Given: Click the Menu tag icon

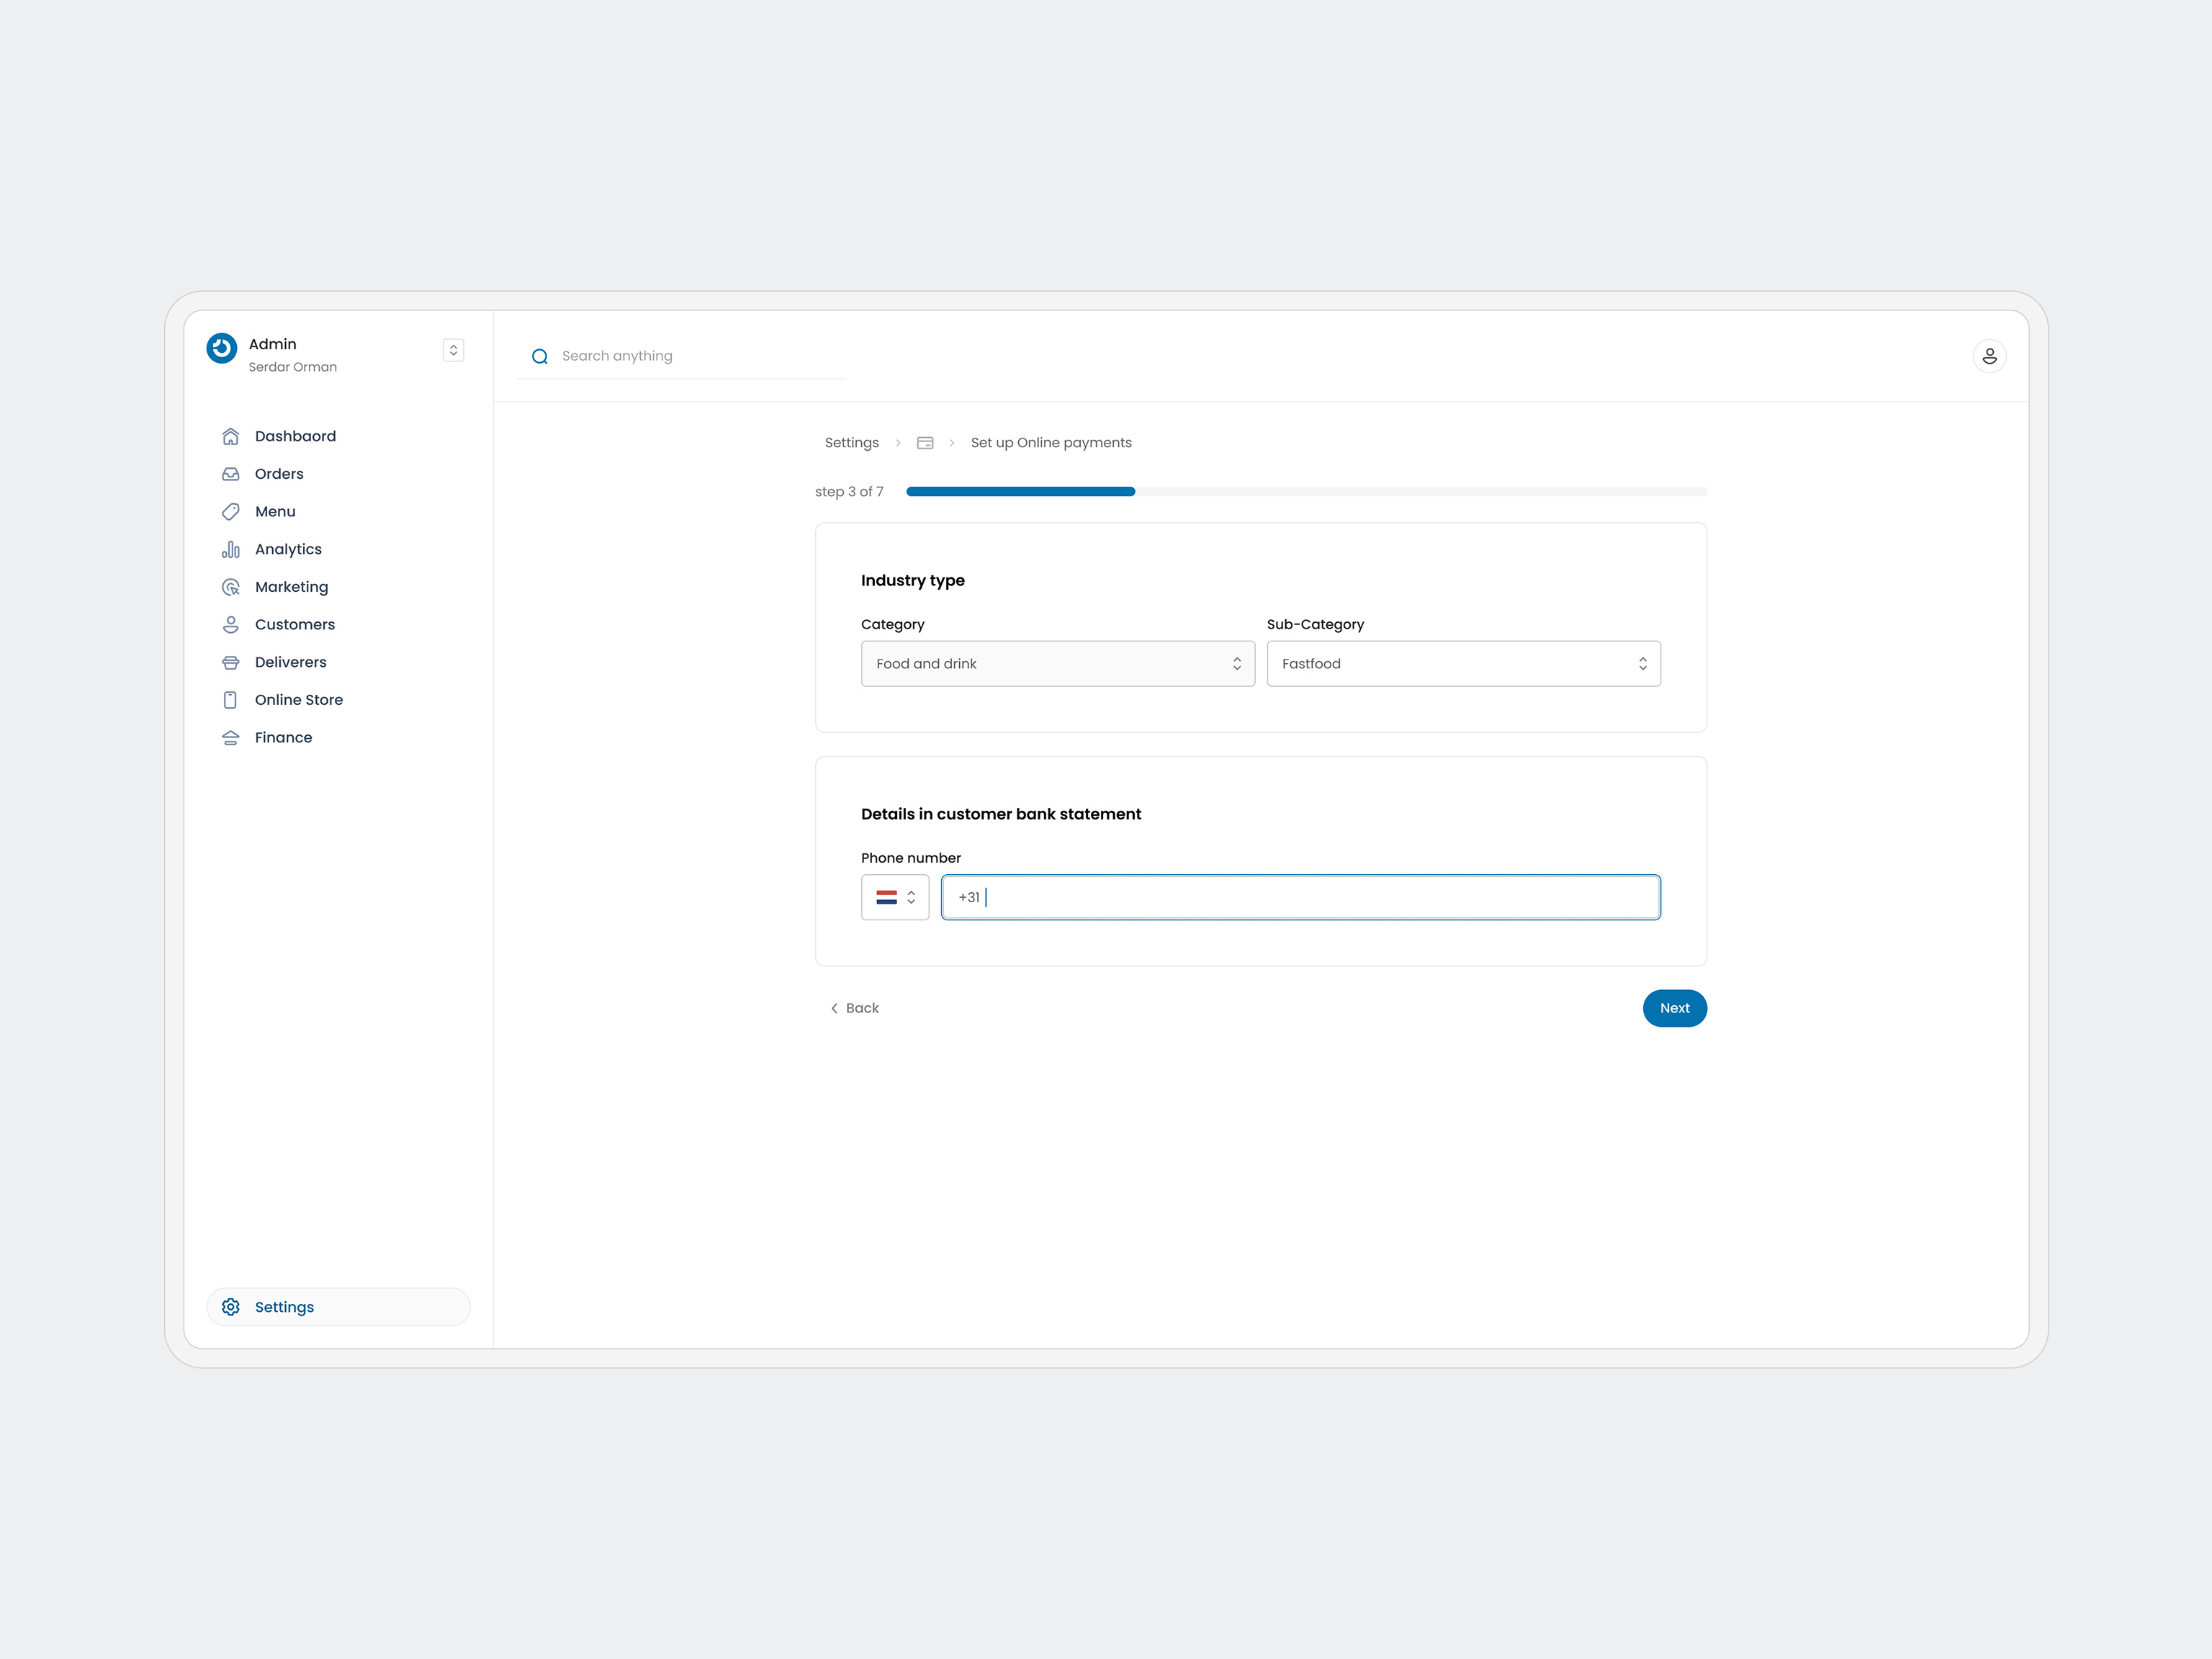Looking at the screenshot, I should pyautogui.click(x=230, y=511).
